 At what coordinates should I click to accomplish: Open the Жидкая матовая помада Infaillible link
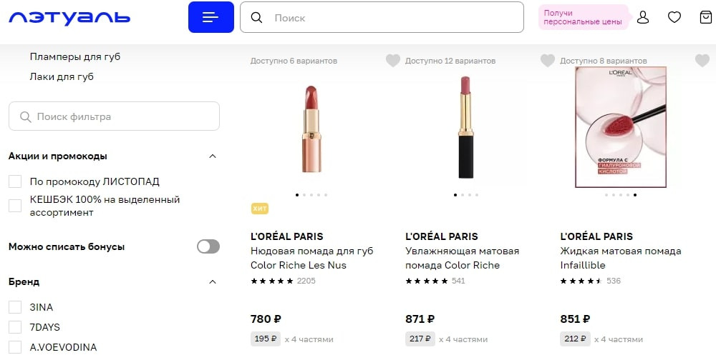tap(620, 258)
